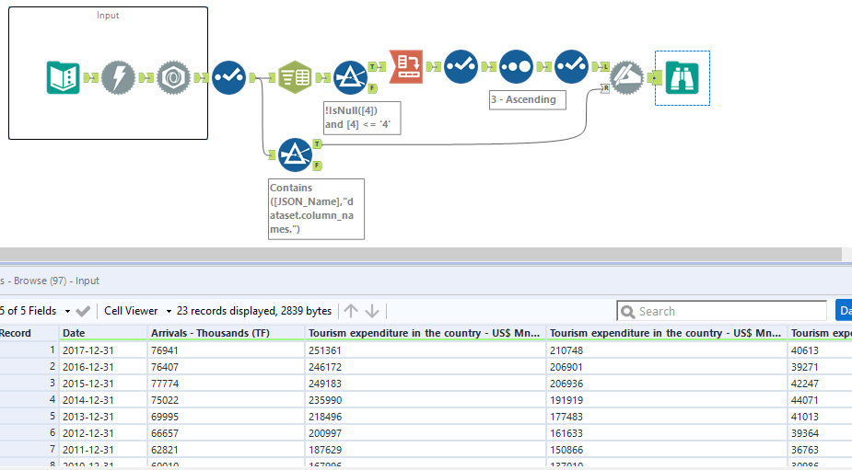Click the Text To Columns tool
The width and height of the screenshot is (852, 470).
tap(296, 78)
